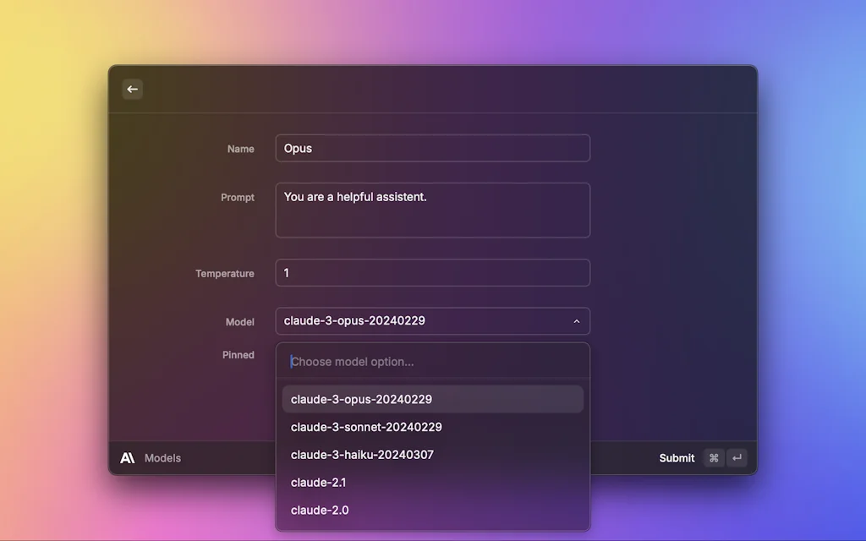Viewport: 866px width, 541px height.
Task: Select claude-3-sonnet-20240229 from the list
Action: click(432, 426)
